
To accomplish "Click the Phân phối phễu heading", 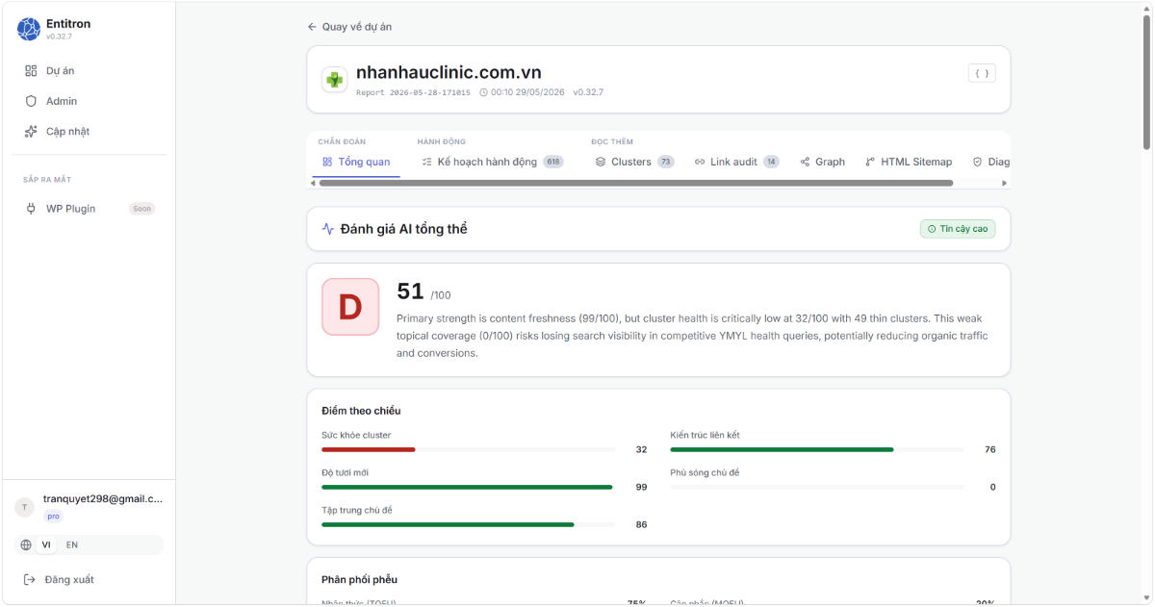I will pos(359,579).
